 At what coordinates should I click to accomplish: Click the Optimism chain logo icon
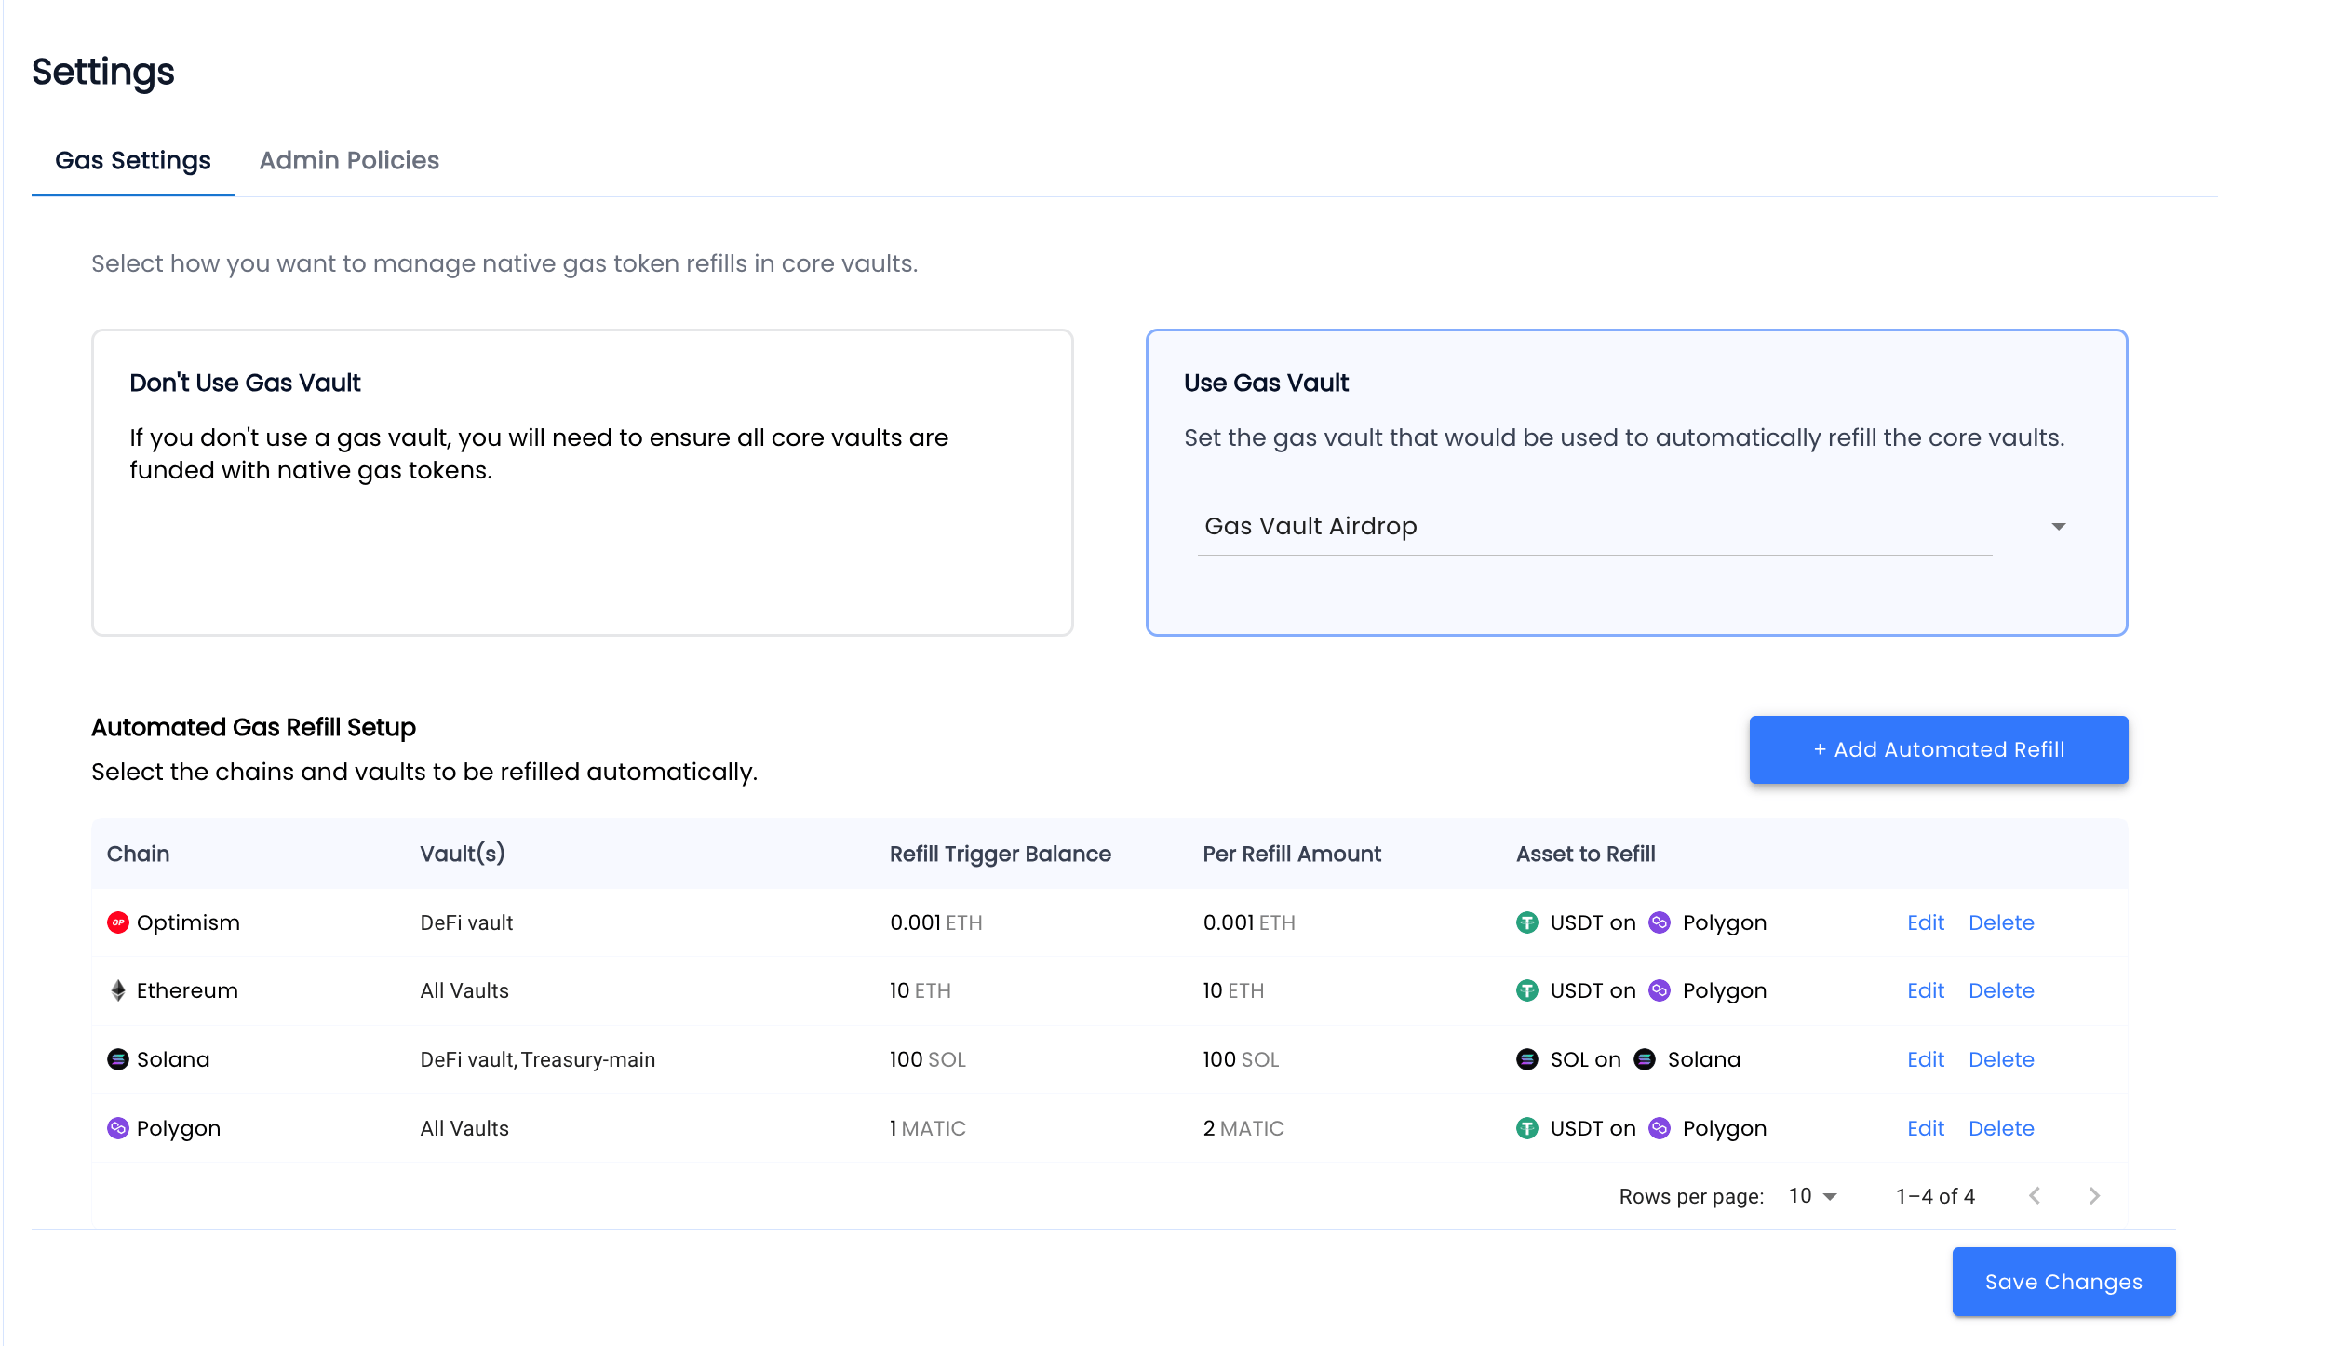(117, 922)
